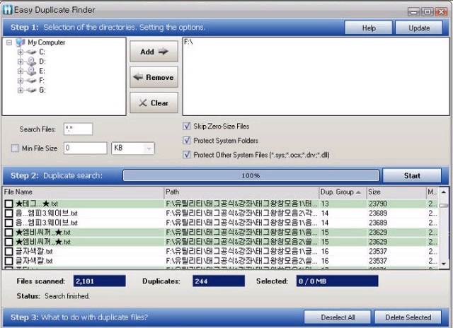Check the first group 15 file checkbox

click(x=9, y=233)
